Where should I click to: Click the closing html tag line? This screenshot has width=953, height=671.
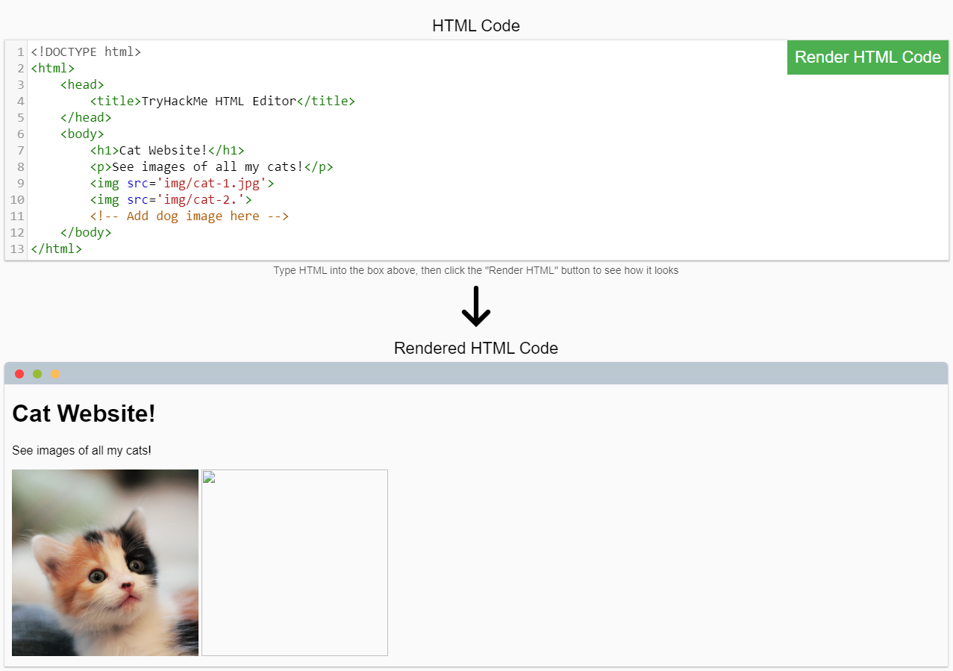57,249
